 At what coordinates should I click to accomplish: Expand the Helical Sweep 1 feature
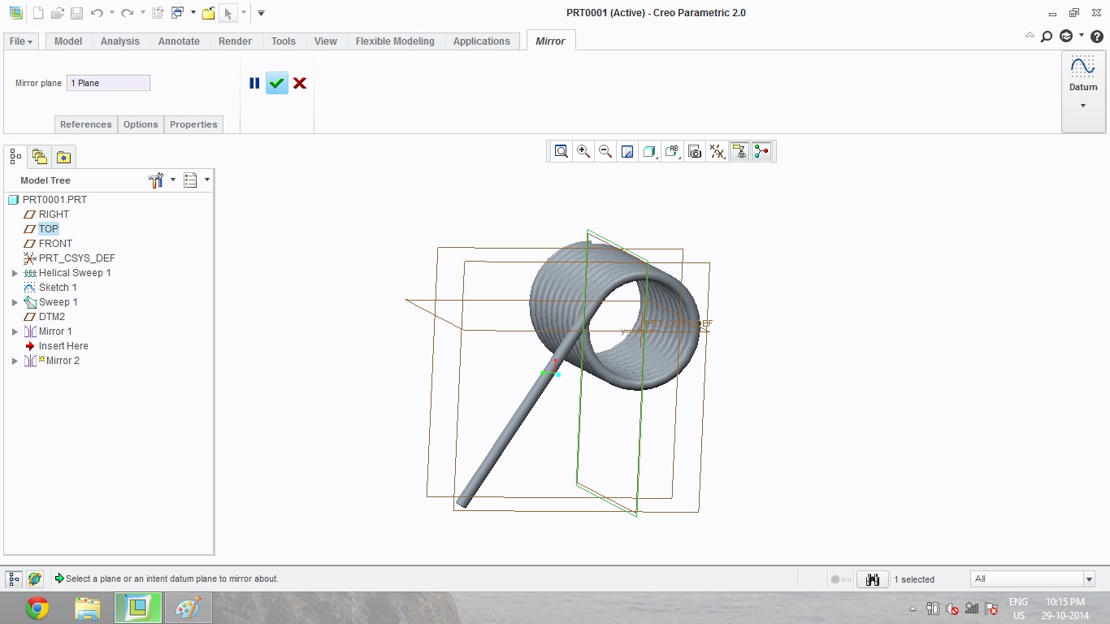coord(15,273)
